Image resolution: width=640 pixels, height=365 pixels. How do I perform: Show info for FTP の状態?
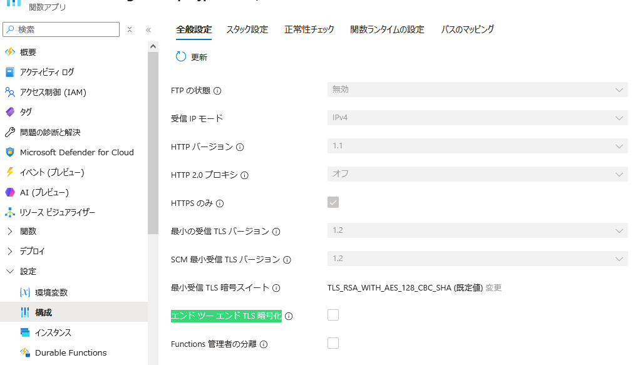tap(217, 91)
